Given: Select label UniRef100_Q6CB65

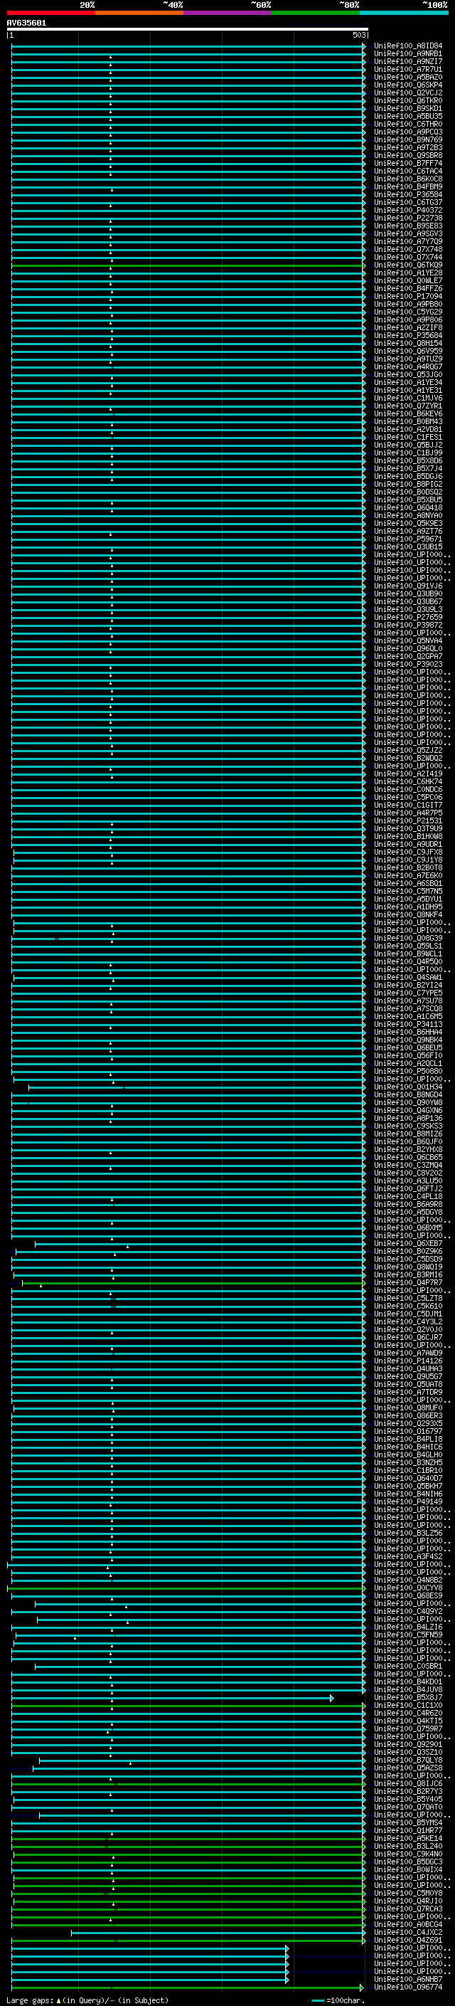Looking at the screenshot, I should click(408, 1157).
